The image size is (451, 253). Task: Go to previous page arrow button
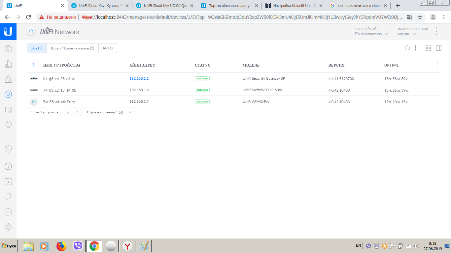[x=68, y=112]
